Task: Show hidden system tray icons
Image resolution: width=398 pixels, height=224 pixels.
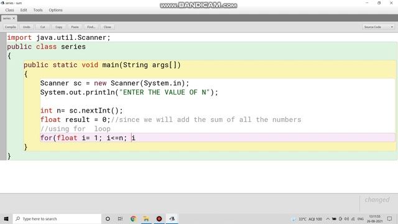Action: (x=328, y=219)
